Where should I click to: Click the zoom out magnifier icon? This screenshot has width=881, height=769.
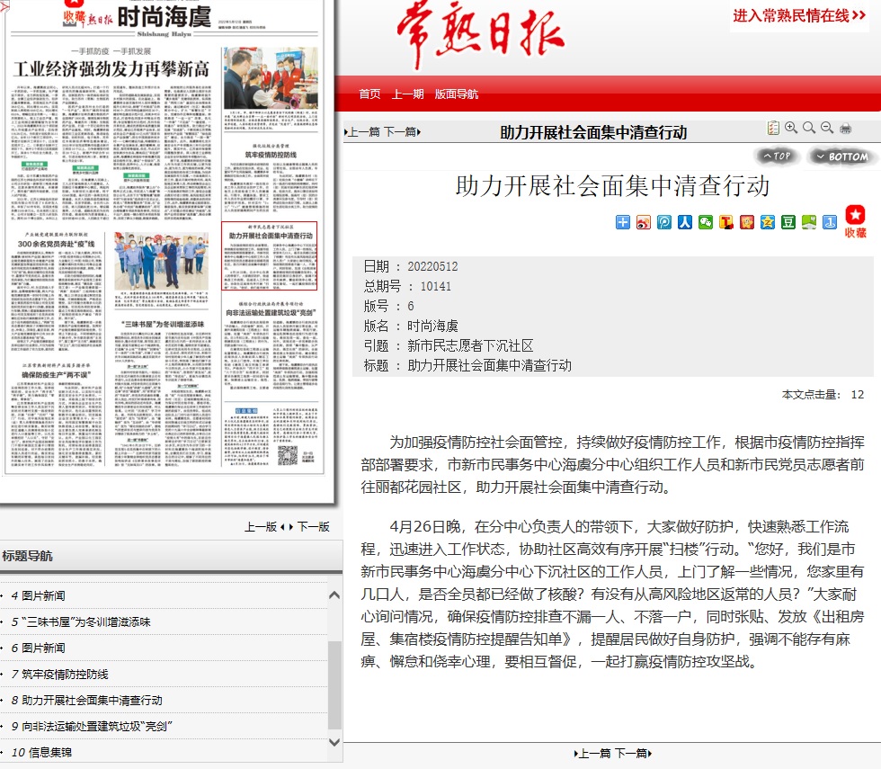click(x=827, y=128)
